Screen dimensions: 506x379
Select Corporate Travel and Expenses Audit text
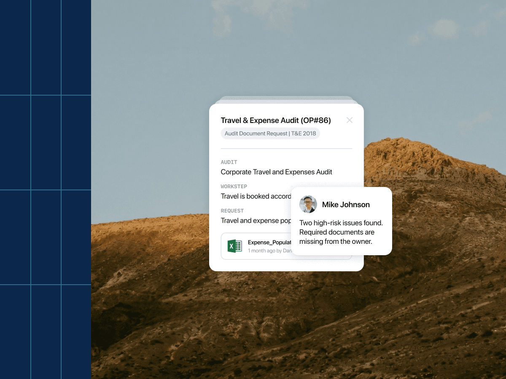click(x=276, y=172)
